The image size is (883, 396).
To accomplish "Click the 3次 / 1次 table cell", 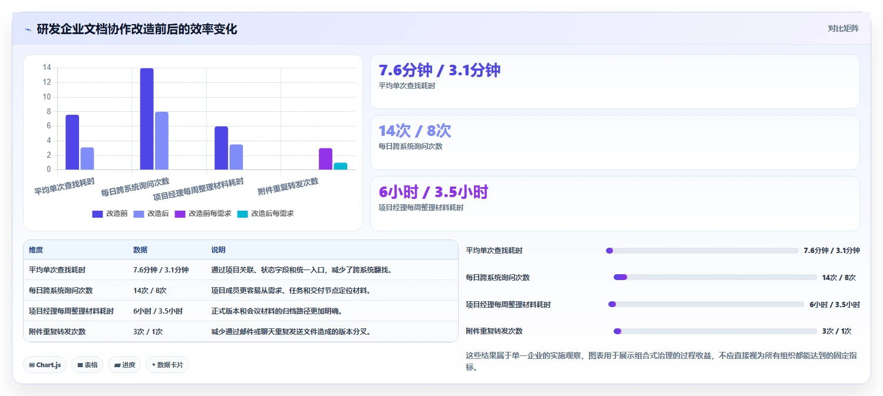I will [x=148, y=332].
